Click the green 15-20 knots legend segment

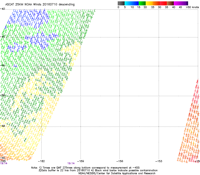142,3
